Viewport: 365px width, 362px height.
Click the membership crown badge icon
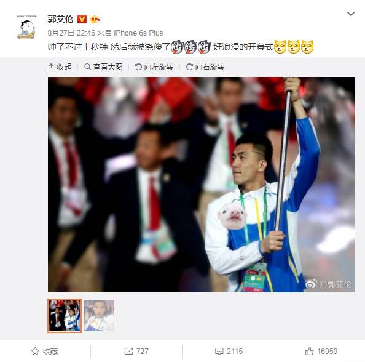[95, 19]
